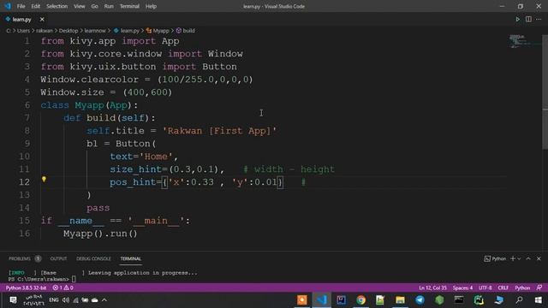Click the editor vertical scrollbar thumb

[x=545, y=92]
